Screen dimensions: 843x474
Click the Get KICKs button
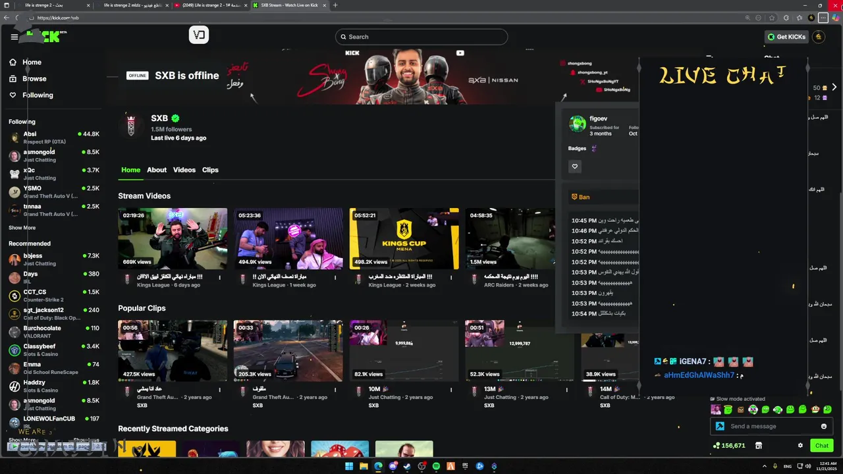pyautogui.click(x=786, y=37)
